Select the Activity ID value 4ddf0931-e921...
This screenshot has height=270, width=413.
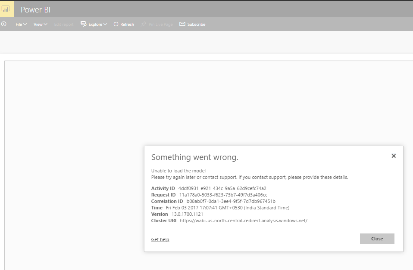222,188
